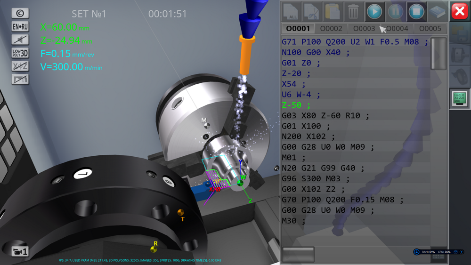Screen dimensions: 471x265
Task: Select all program text with ALL icon
Action: click(291, 11)
